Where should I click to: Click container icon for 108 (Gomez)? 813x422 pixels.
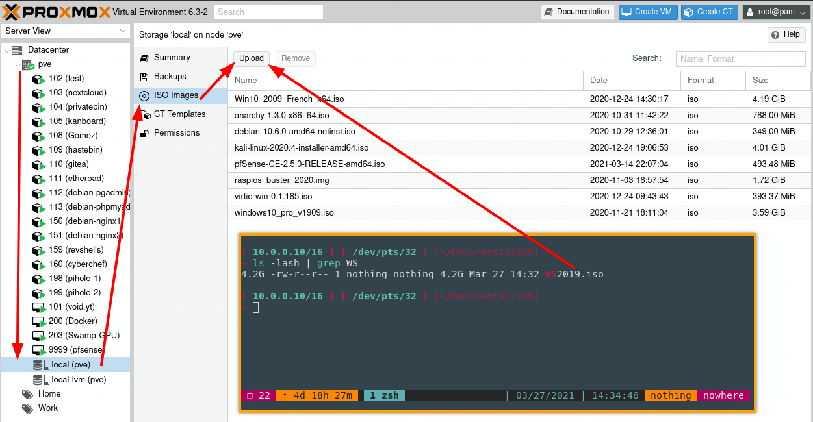click(39, 136)
